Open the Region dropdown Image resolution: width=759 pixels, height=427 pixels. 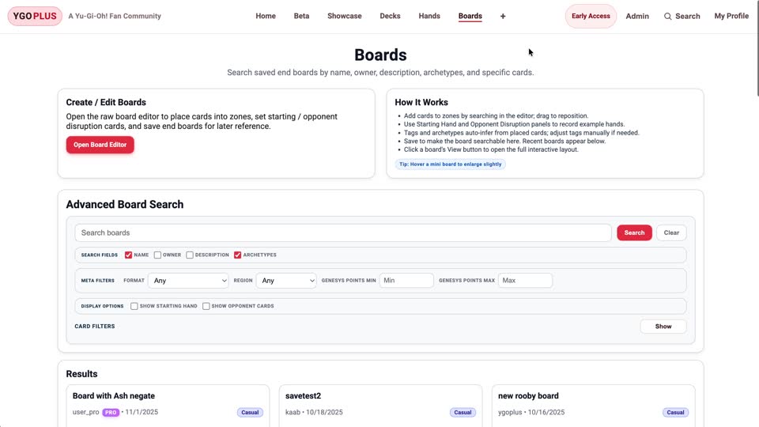coord(286,280)
